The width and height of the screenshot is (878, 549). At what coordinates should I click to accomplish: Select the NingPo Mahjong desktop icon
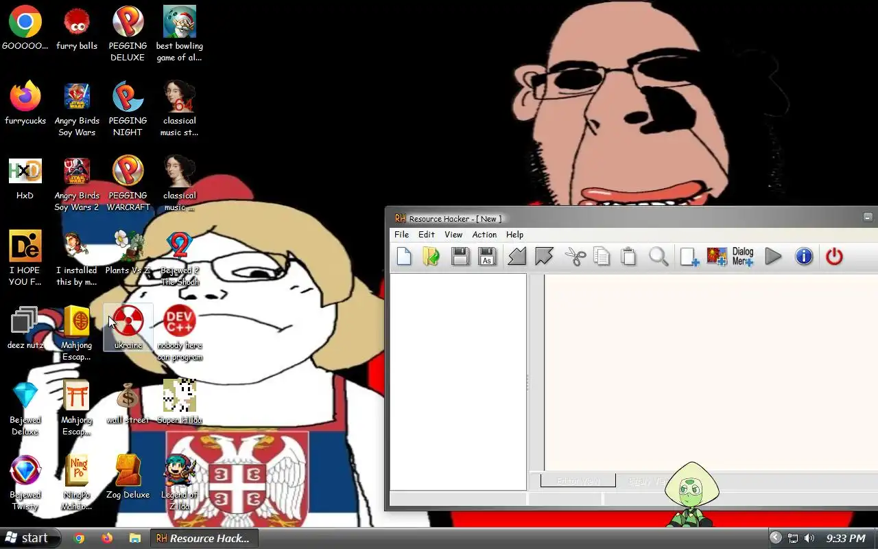coord(77,483)
